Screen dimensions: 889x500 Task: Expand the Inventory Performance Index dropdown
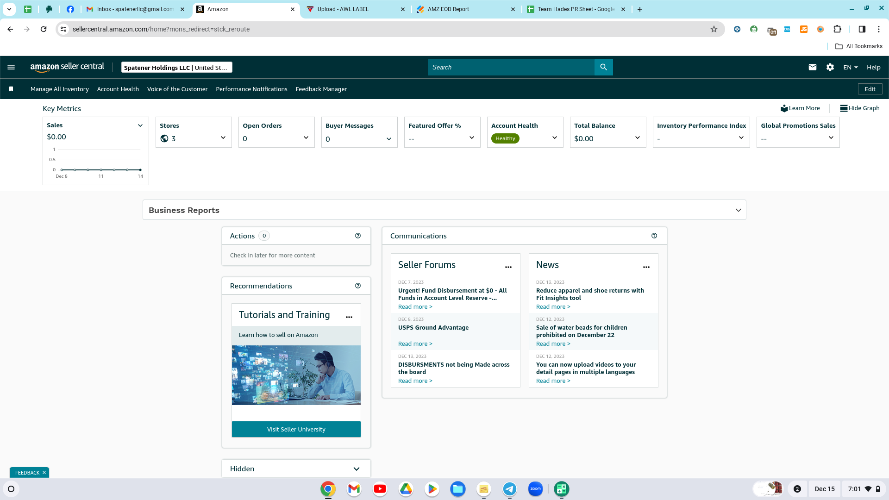pos(741,137)
